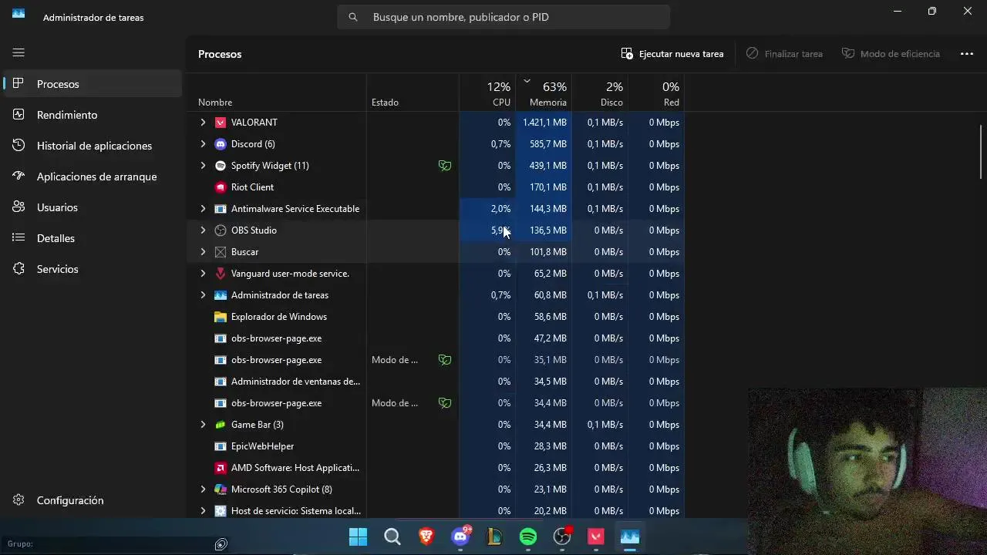The image size is (987, 555).
Task: Click the Explorador de Windows folder icon
Action: click(x=221, y=317)
